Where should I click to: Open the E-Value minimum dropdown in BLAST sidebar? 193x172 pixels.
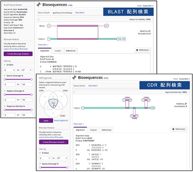click(x=10, y=70)
